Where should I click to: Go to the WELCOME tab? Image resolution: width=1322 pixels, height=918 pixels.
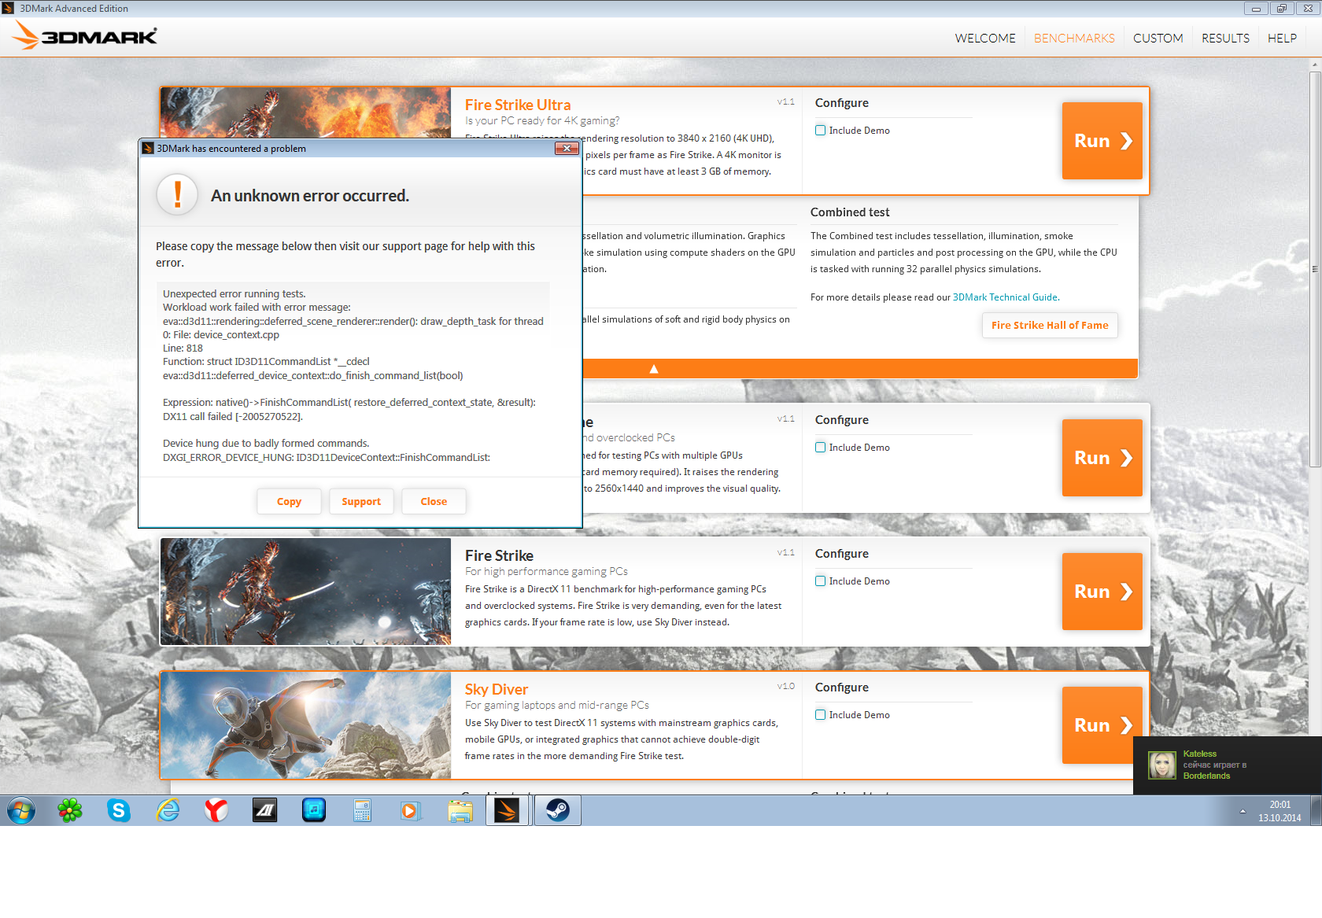985,38
